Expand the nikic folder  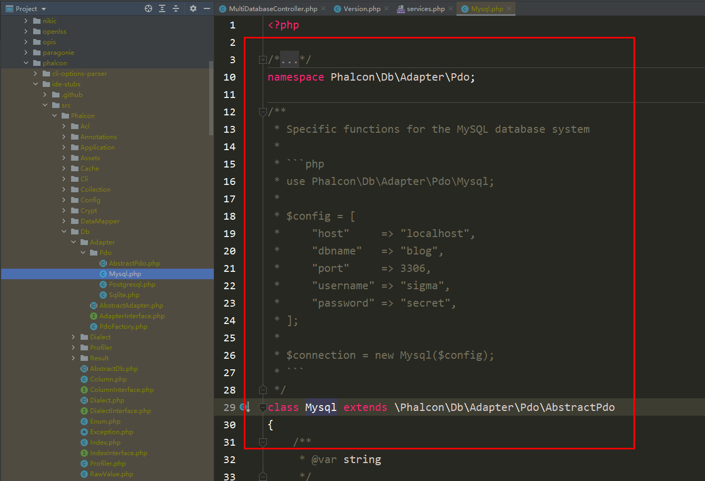[26, 21]
